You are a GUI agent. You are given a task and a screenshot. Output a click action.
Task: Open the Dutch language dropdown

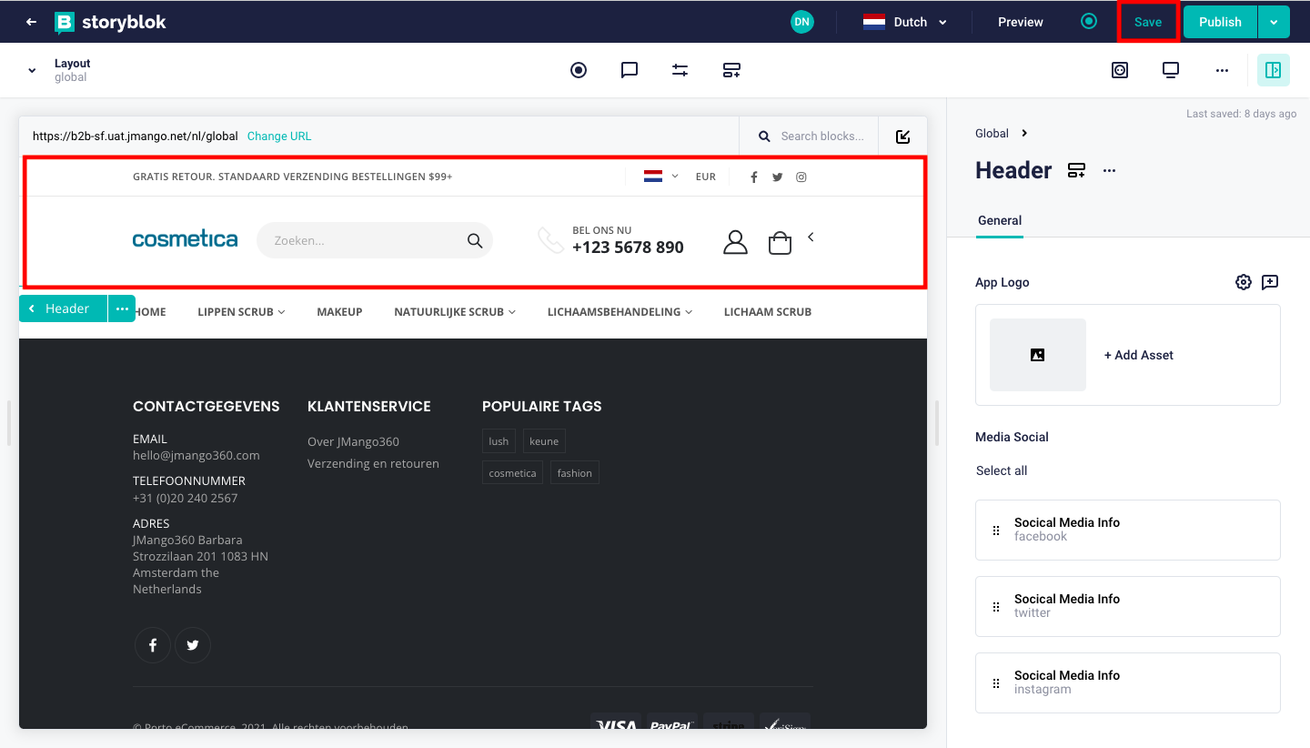[x=904, y=22]
